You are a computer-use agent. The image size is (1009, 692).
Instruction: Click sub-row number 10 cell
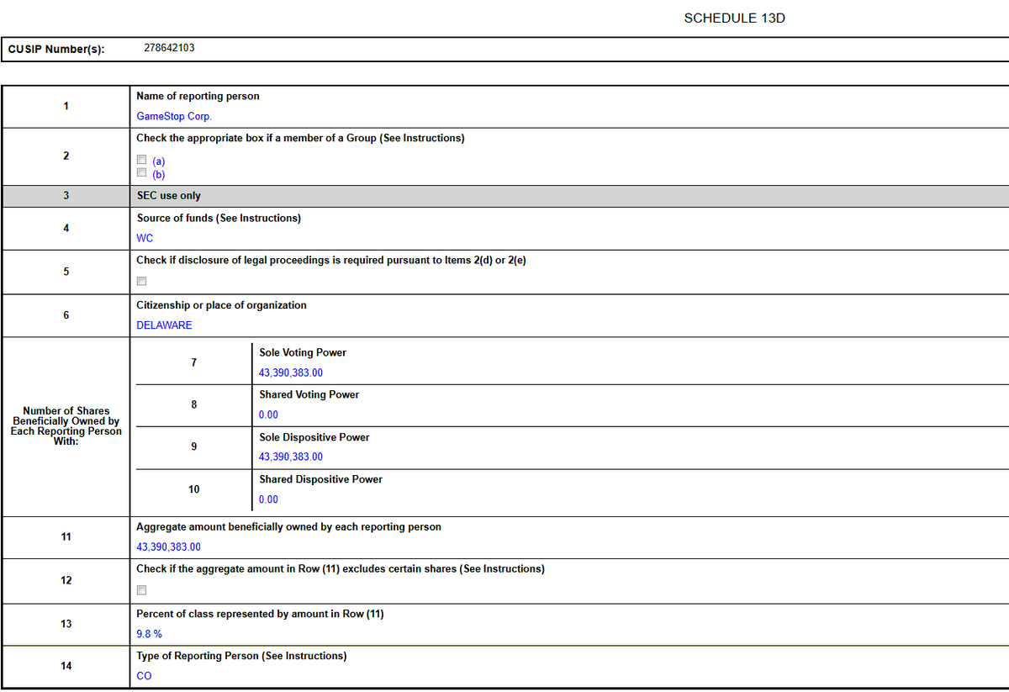click(x=193, y=489)
